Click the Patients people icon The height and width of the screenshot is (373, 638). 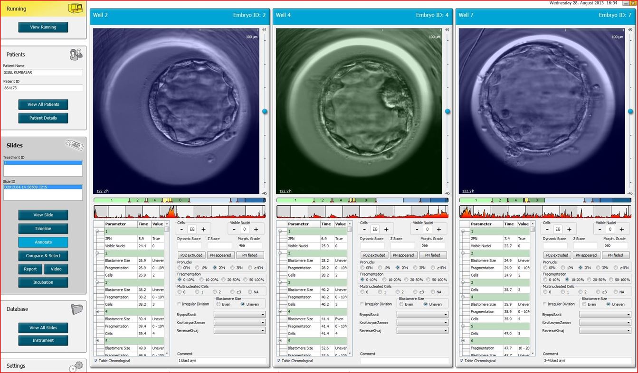click(76, 55)
